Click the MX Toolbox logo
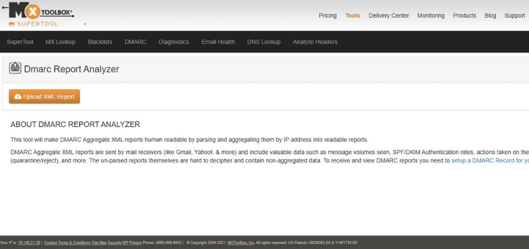Viewport: 529px width, 249px height. point(38,10)
